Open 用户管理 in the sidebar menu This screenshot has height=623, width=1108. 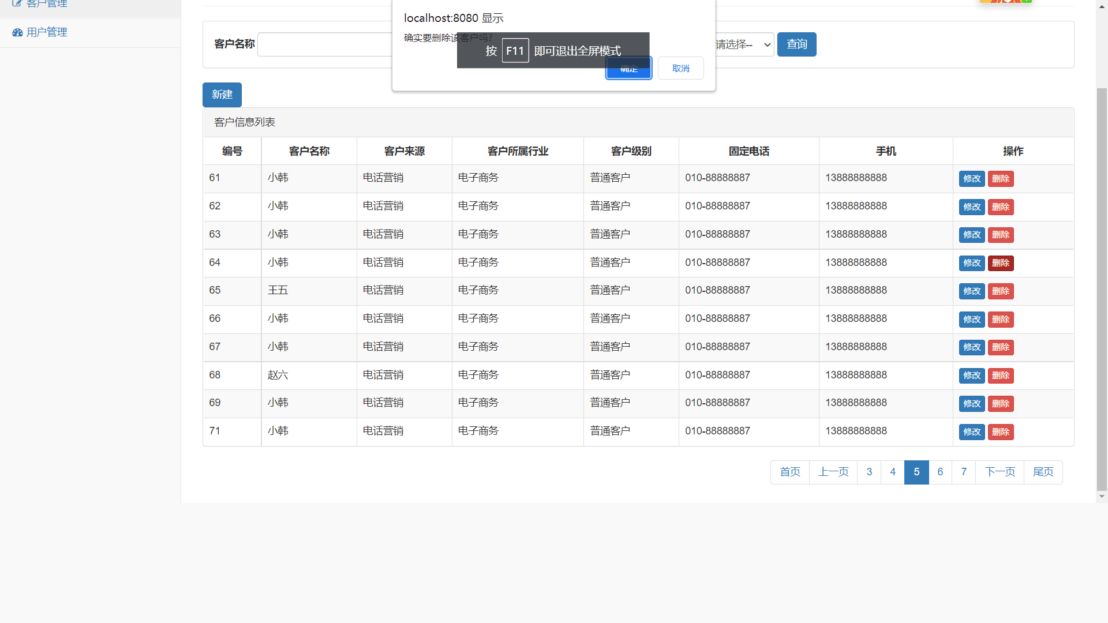(47, 33)
